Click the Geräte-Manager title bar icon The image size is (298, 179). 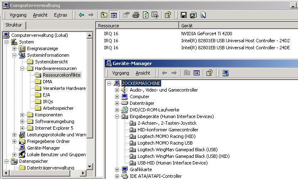tap(109, 63)
